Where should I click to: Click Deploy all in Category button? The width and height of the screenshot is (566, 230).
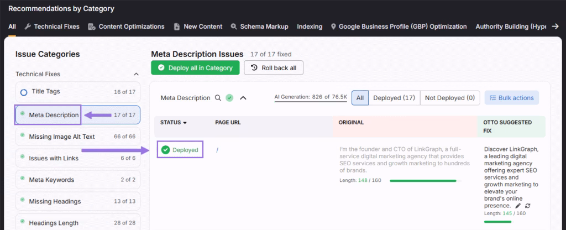[195, 67]
